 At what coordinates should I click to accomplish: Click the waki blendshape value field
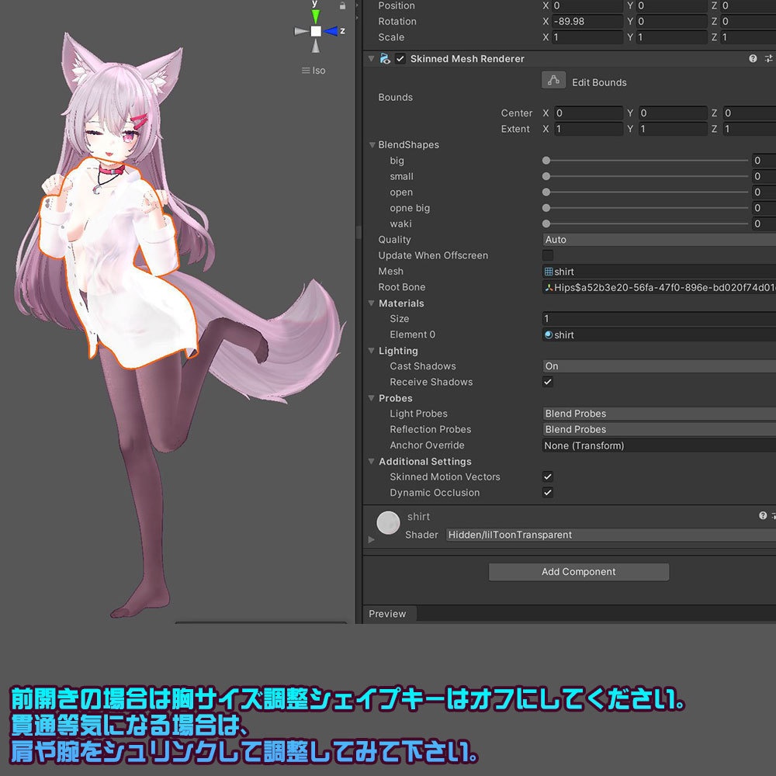(764, 223)
